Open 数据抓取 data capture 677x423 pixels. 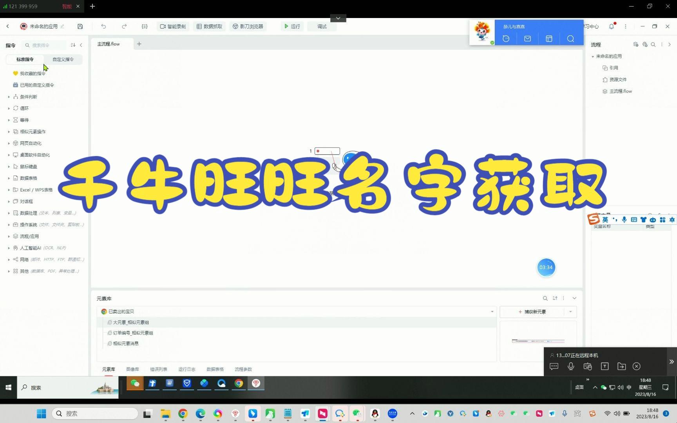click(x=209, y=26)
